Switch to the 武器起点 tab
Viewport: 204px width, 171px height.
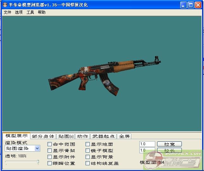104,136
